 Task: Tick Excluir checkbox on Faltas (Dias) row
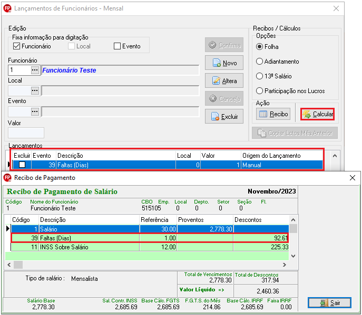click(22, 165)
